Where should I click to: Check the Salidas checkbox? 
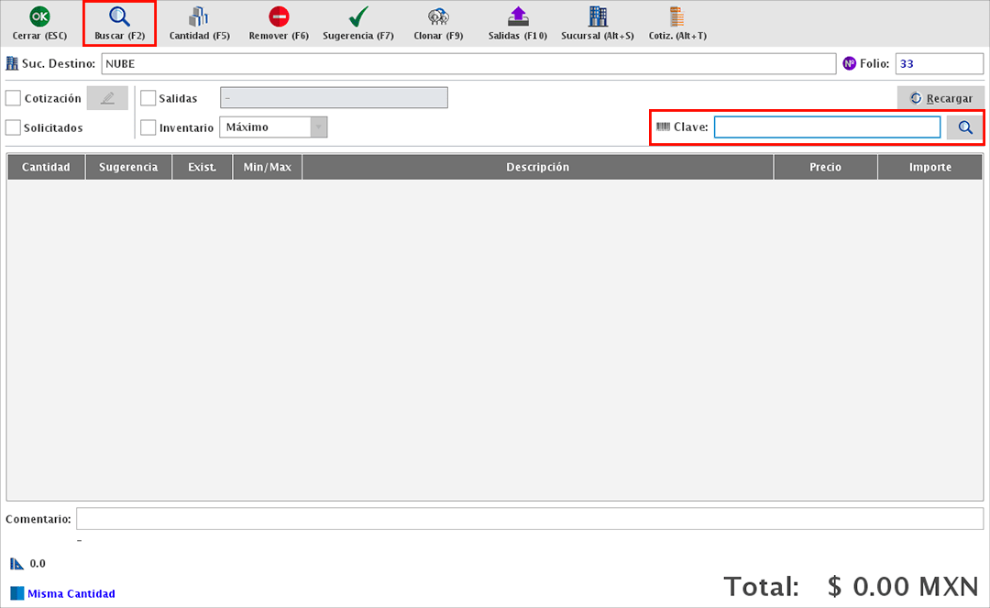pyautogui.click(x=148, y=98)
